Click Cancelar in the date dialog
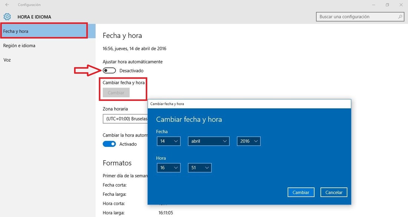Image resolution: width=408 pixels, height=217 pixels. 334,192
